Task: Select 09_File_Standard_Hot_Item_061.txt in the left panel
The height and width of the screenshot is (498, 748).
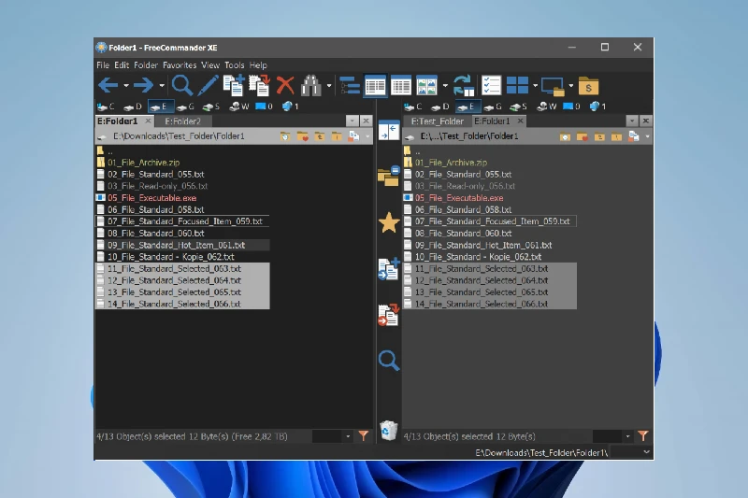Action: tap(182, 245)
